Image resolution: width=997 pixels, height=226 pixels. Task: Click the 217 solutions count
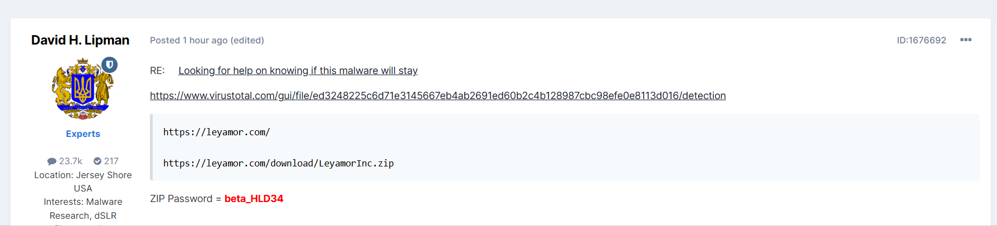click(x=111, y=161)
